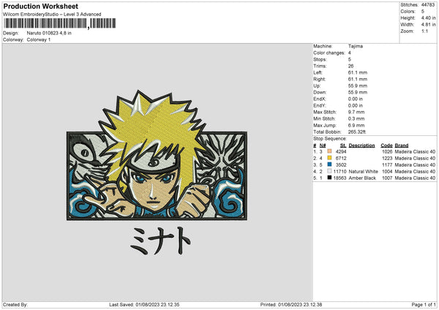The image size is (439, 310).
Task: Click the Up value 55.9 mm
Action: coord(358,86)
